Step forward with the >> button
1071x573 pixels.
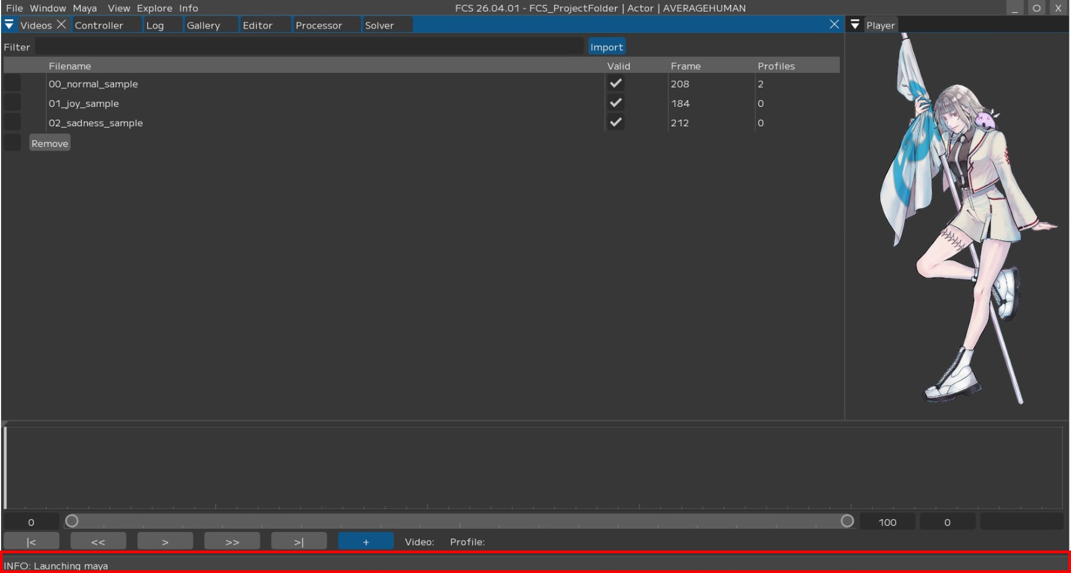(x=232, y=541)
